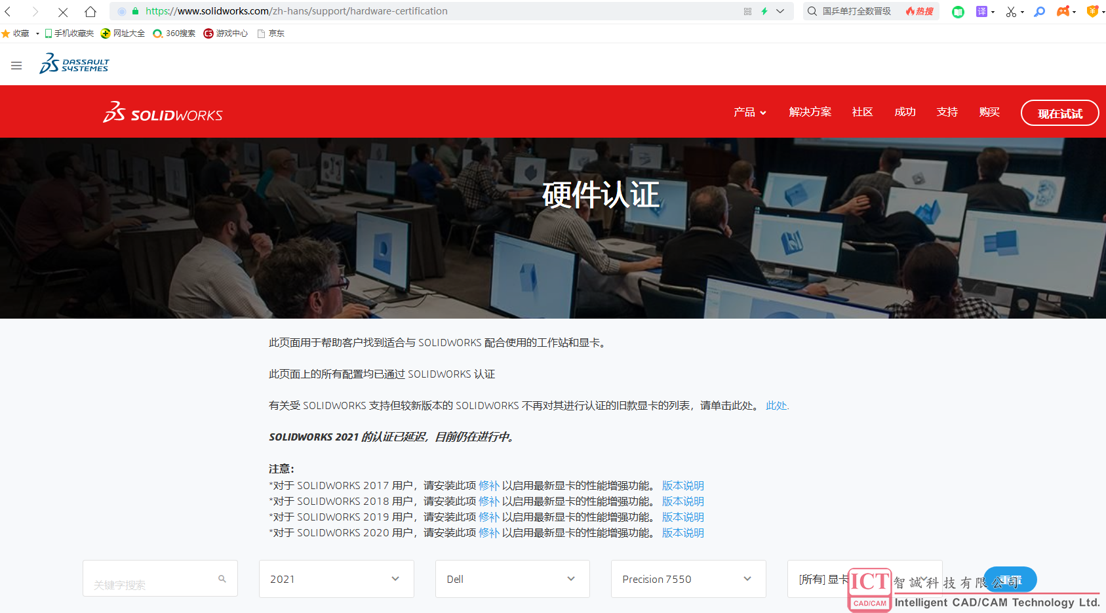Open 版本说明 for SOLIDWORKS 2017

(682, 486)
